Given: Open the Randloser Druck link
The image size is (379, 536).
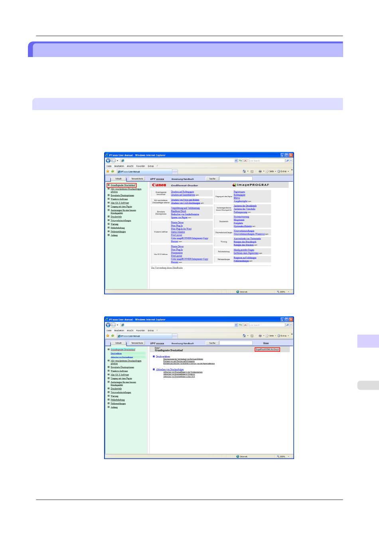Looking at the screenshot, I should [x=178, y=211].
